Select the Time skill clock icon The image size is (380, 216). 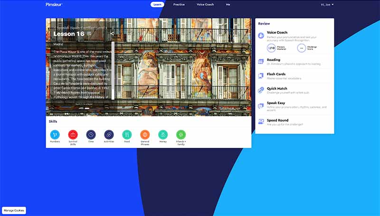[91, 135]
